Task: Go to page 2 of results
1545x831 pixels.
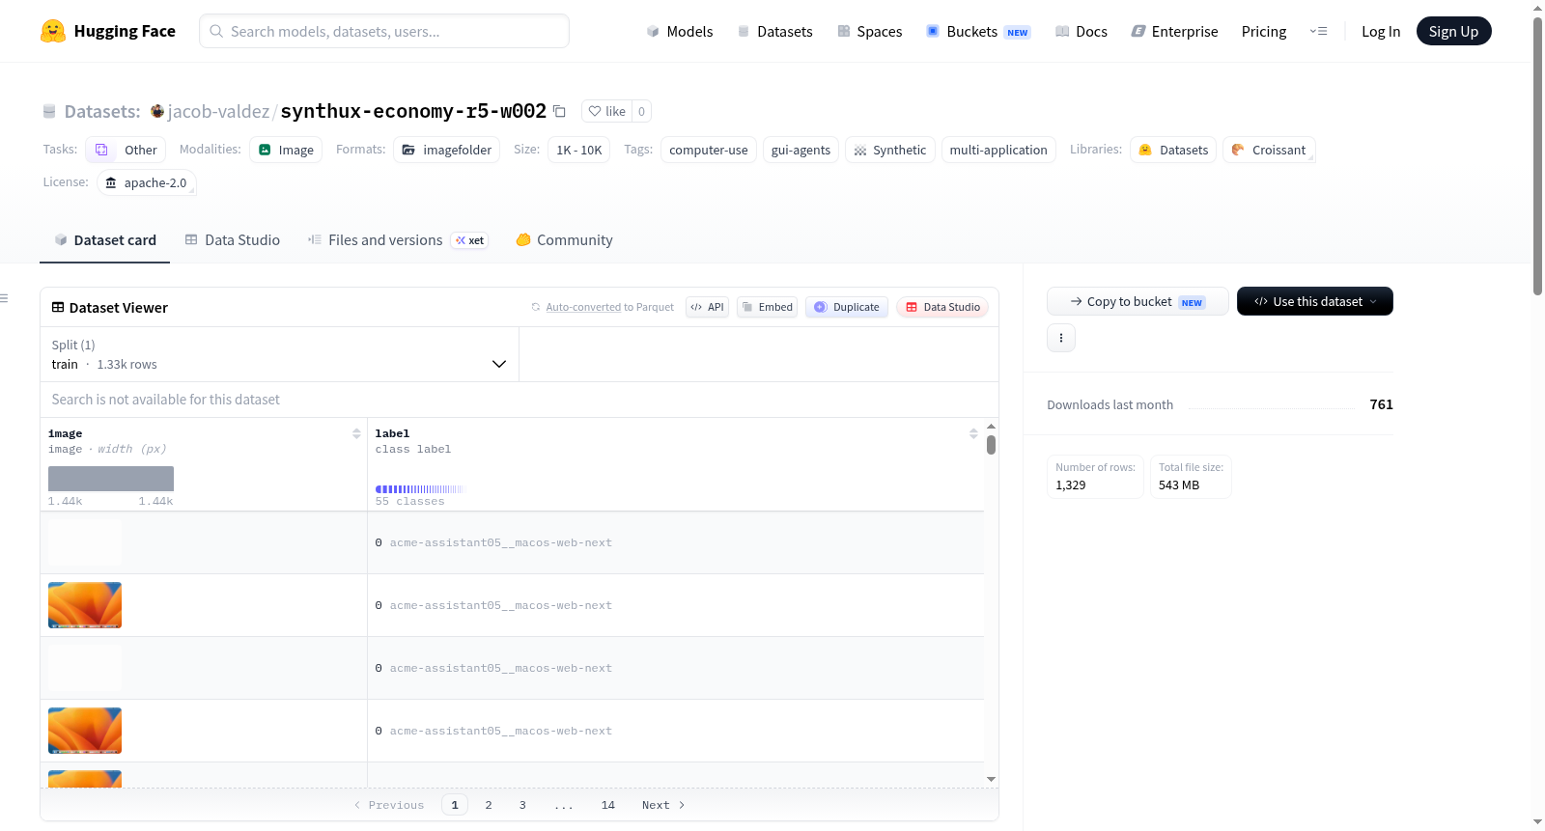Action: [x=489, y=805]
